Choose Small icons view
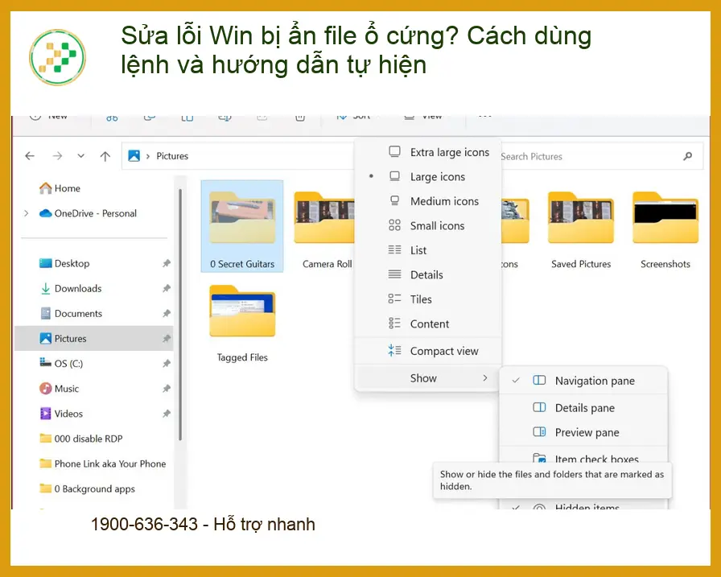Viewport: 721px width, 577px height. click(428, 226)
